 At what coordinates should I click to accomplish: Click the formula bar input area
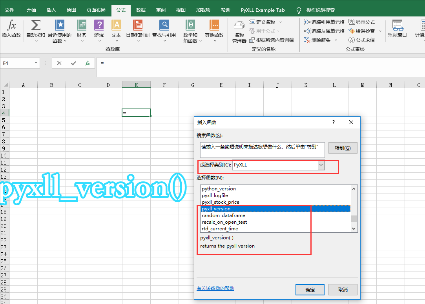pos(260,67)
